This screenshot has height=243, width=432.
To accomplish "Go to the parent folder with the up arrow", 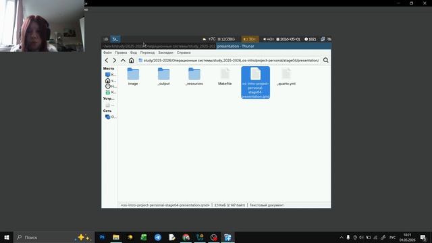I will pos(123,60).
